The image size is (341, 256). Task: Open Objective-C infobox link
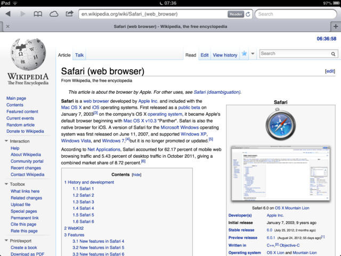[x=289, y=245]
